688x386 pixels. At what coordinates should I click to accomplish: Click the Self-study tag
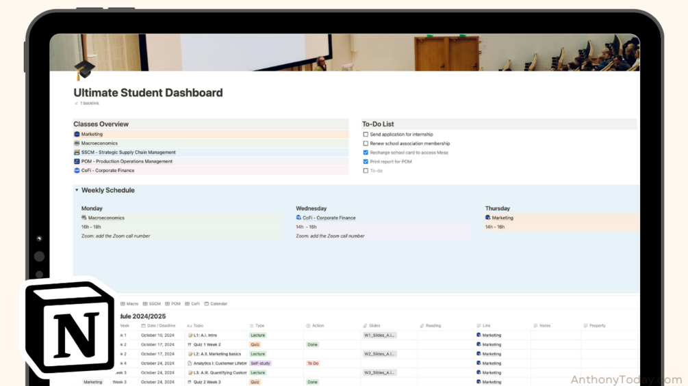[x=260, y=363]
